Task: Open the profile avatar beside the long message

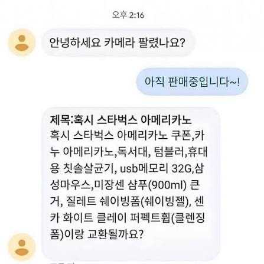Action: pos(22,247)
